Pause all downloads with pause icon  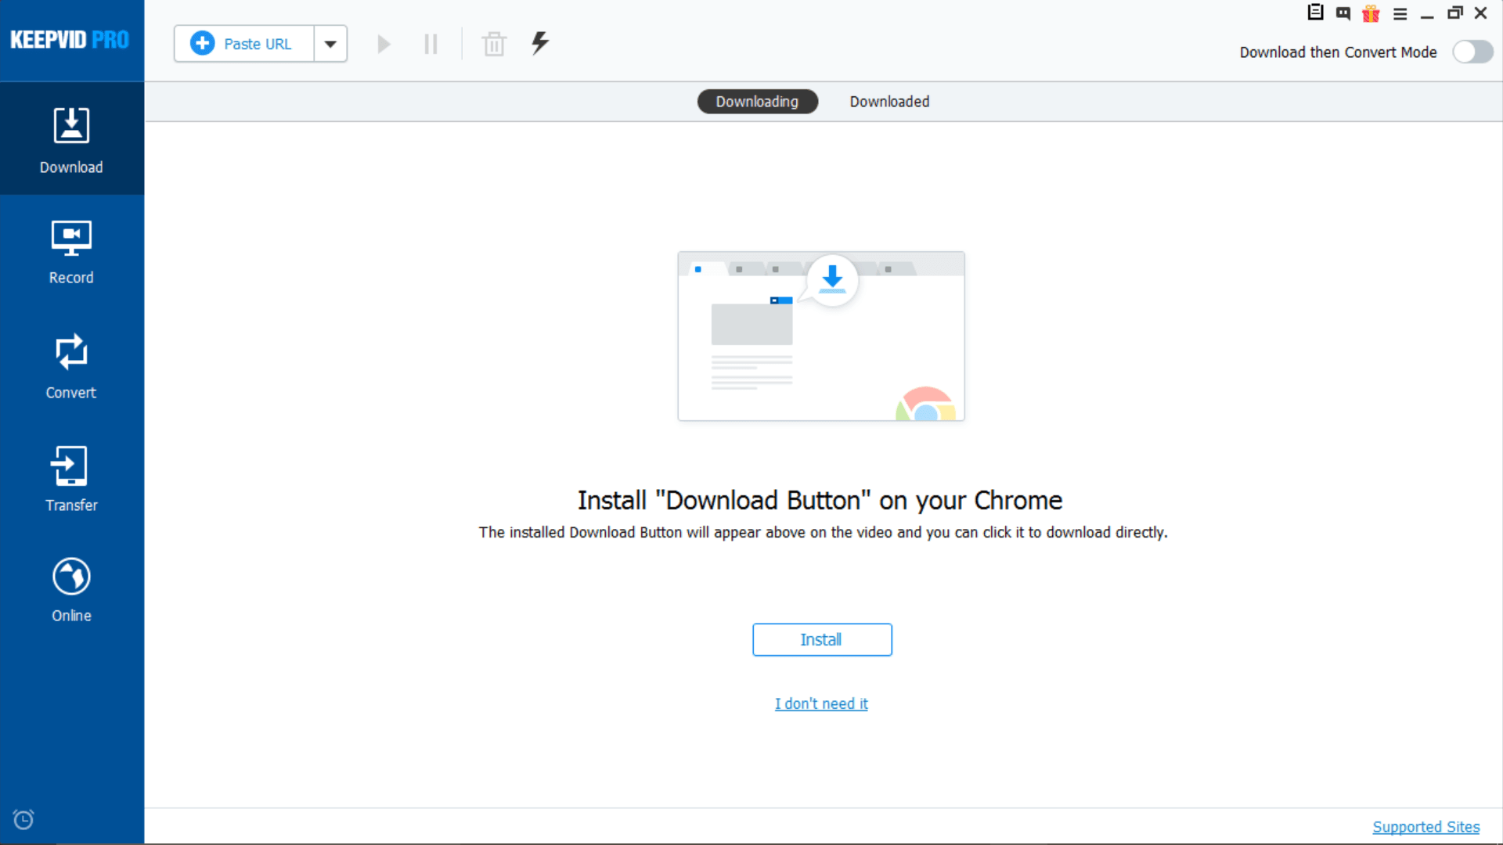pos(431,44)
